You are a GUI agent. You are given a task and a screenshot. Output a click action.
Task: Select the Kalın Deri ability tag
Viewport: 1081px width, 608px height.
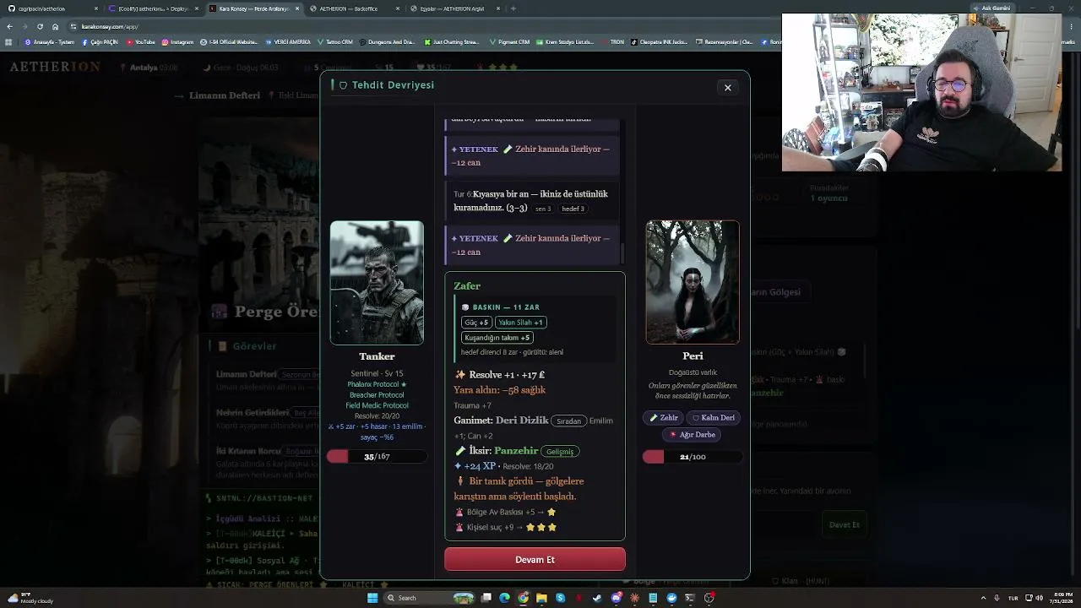714,417
